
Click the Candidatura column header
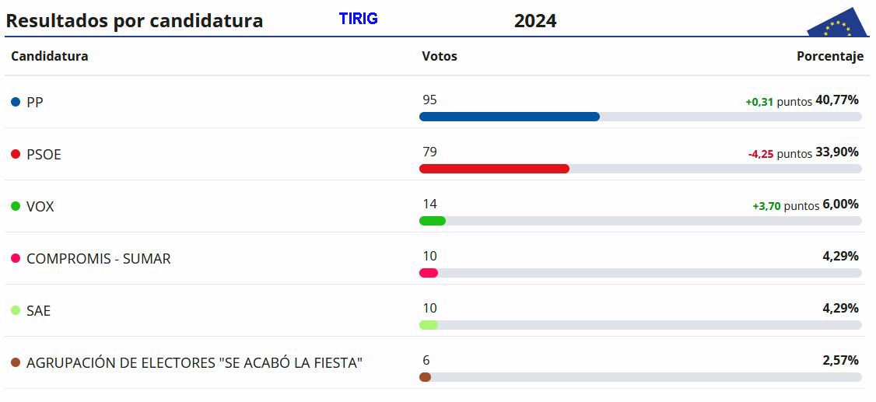tap(50, 57)
